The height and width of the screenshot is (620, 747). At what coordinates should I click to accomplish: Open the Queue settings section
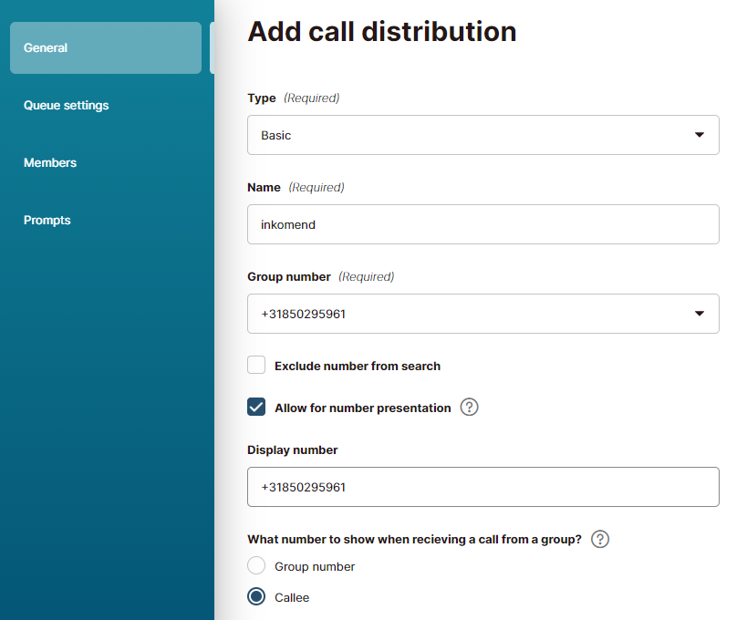click(67, 105)
